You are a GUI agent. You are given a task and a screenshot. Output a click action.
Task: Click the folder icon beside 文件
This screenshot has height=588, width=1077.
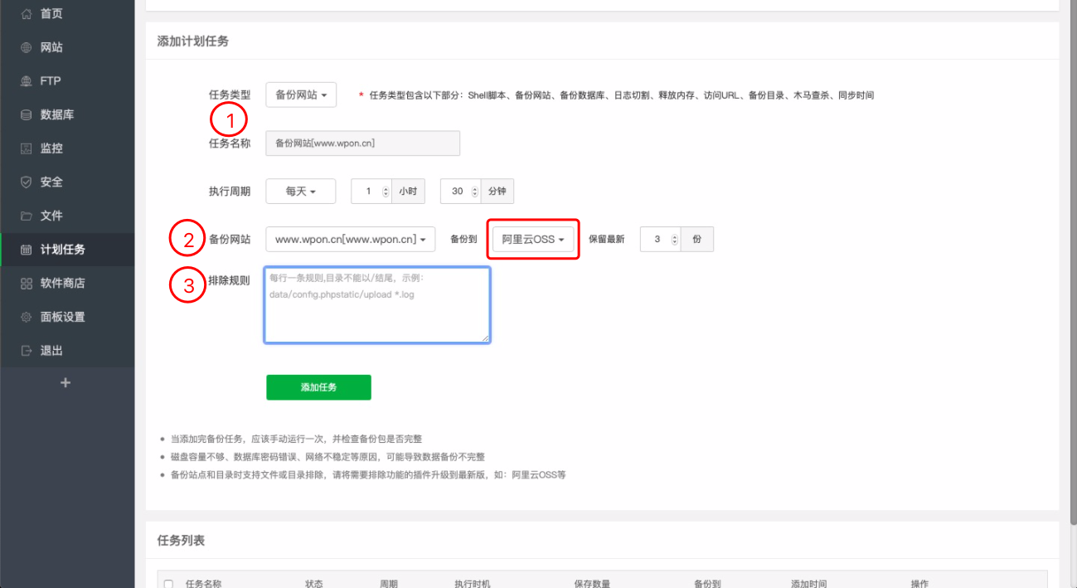tap(26, 216)
